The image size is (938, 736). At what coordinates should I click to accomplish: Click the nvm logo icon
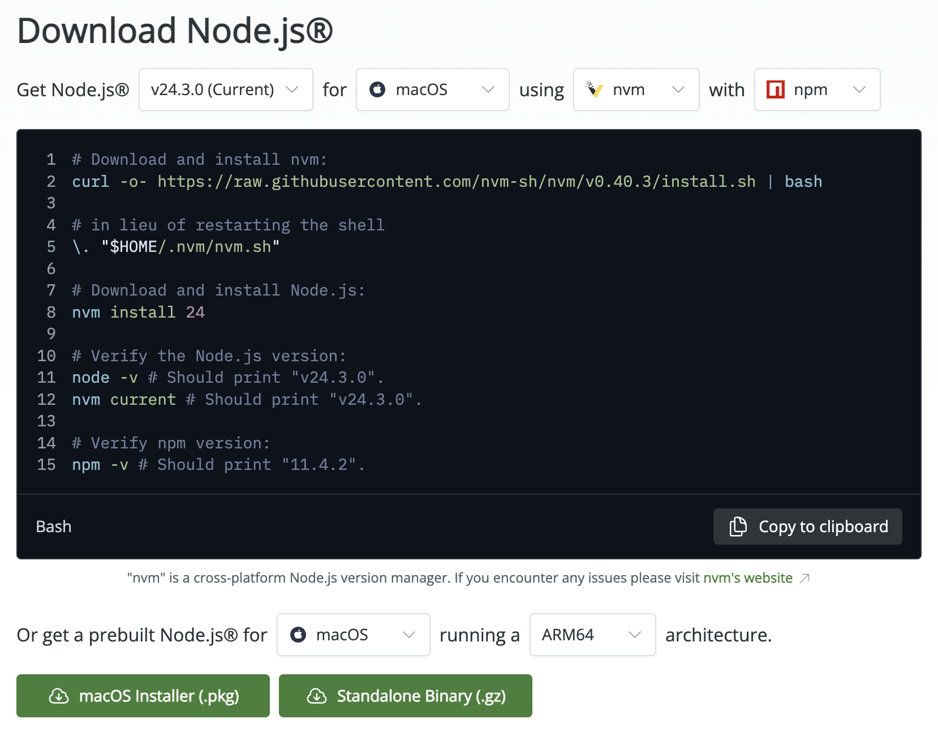[x=594, y=89]
